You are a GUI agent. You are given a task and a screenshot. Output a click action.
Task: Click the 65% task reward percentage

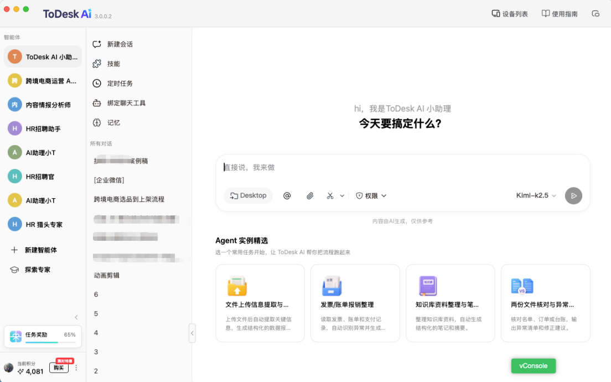pos(70,334)
